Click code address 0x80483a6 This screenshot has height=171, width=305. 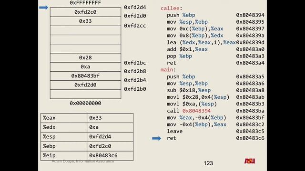(x=250, y=84)
